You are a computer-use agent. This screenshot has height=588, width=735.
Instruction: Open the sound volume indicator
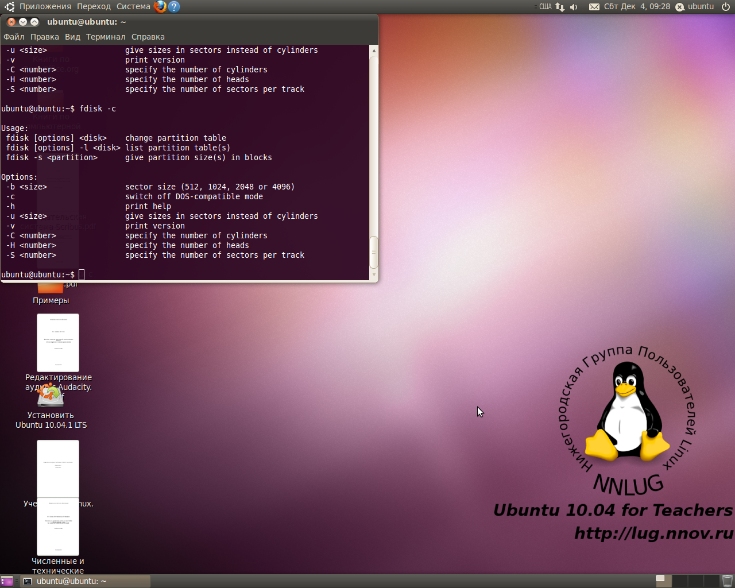click(574, 7)
